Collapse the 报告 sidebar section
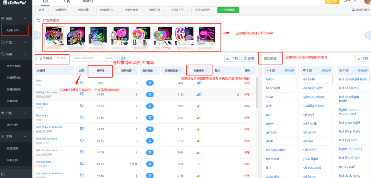371x178 pixels. click(25, 18)
